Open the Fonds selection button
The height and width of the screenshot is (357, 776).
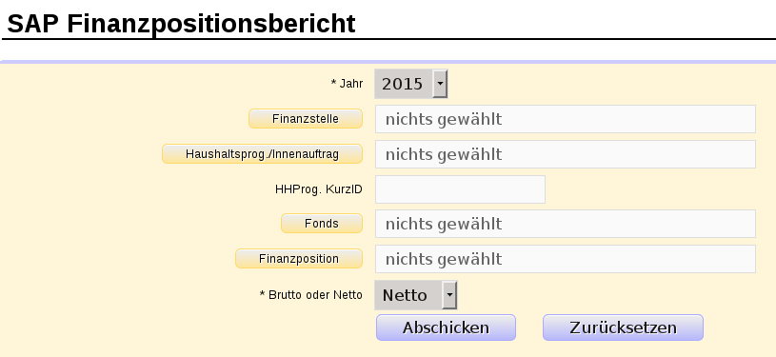point(322,224)
